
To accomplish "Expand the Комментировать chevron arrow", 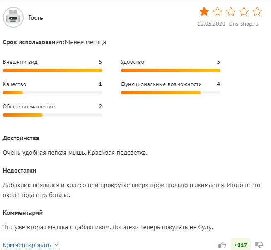I will coord(57,245).
